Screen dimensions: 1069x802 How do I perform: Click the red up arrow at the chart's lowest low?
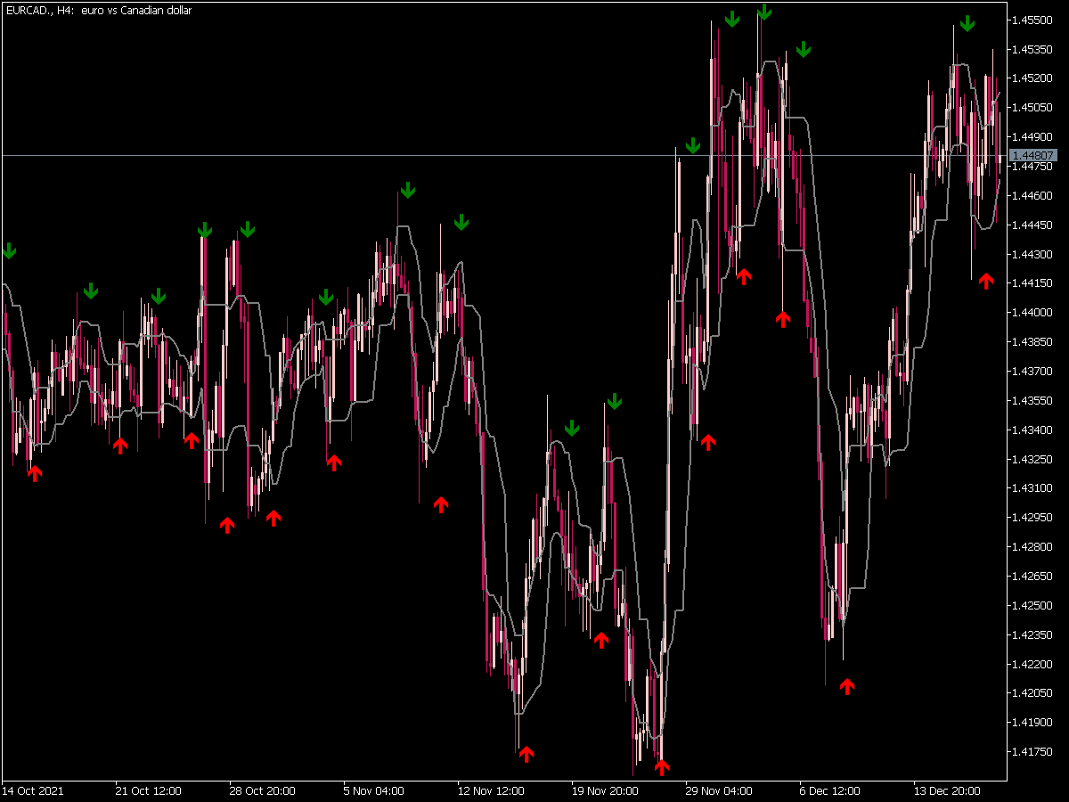click(662, 766)
